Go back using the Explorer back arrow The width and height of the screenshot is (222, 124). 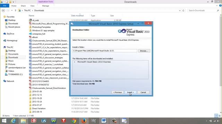pyautogui.click(x=3, y=11)
